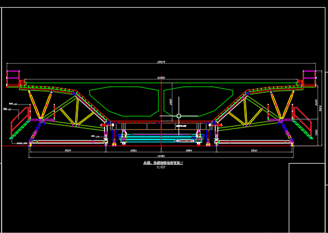This screenshot has width=328, height=233.
Task: Select the far-left bottom segment dimension text
Action: [67, 150]
